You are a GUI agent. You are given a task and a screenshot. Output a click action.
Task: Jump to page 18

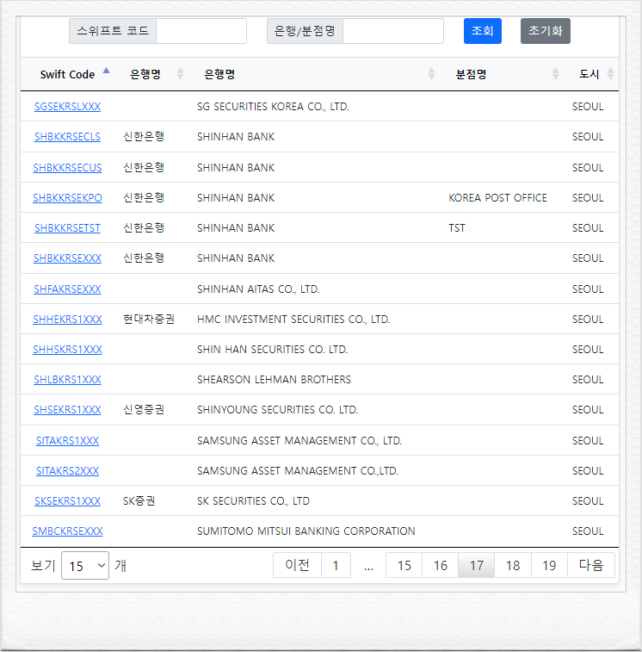[x=513, y=565]
